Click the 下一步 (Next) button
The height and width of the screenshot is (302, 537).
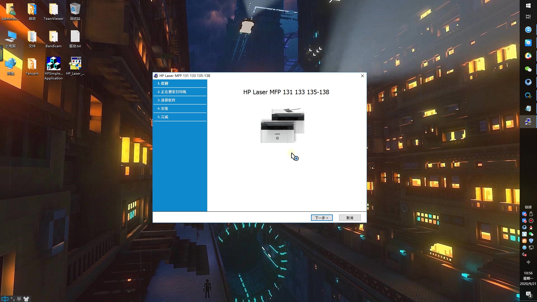pos(322,218)
